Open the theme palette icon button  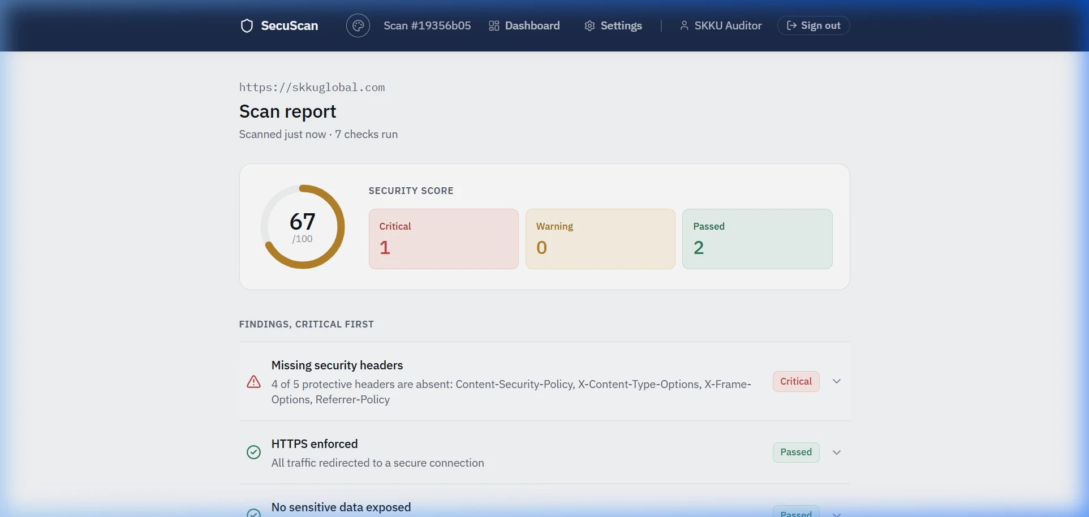tap(358, 25)
